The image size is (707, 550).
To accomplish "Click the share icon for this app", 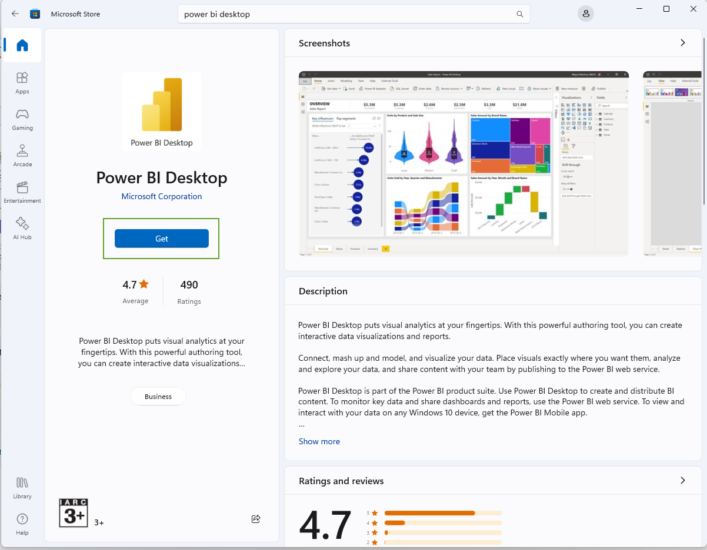I will click(x=256, y=519).
